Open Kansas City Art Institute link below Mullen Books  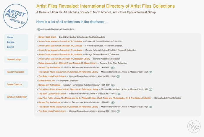tap(49, 85)
